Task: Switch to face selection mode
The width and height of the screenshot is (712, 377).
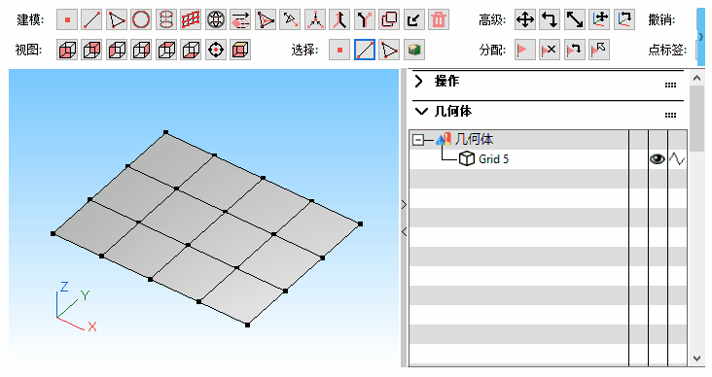Action: point(389,50)
